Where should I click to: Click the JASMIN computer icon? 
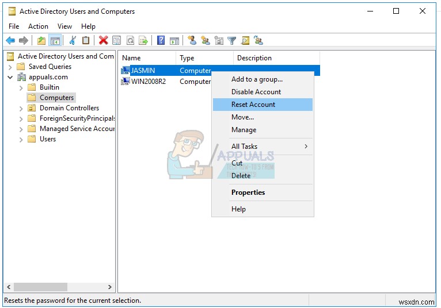[125, 70]
